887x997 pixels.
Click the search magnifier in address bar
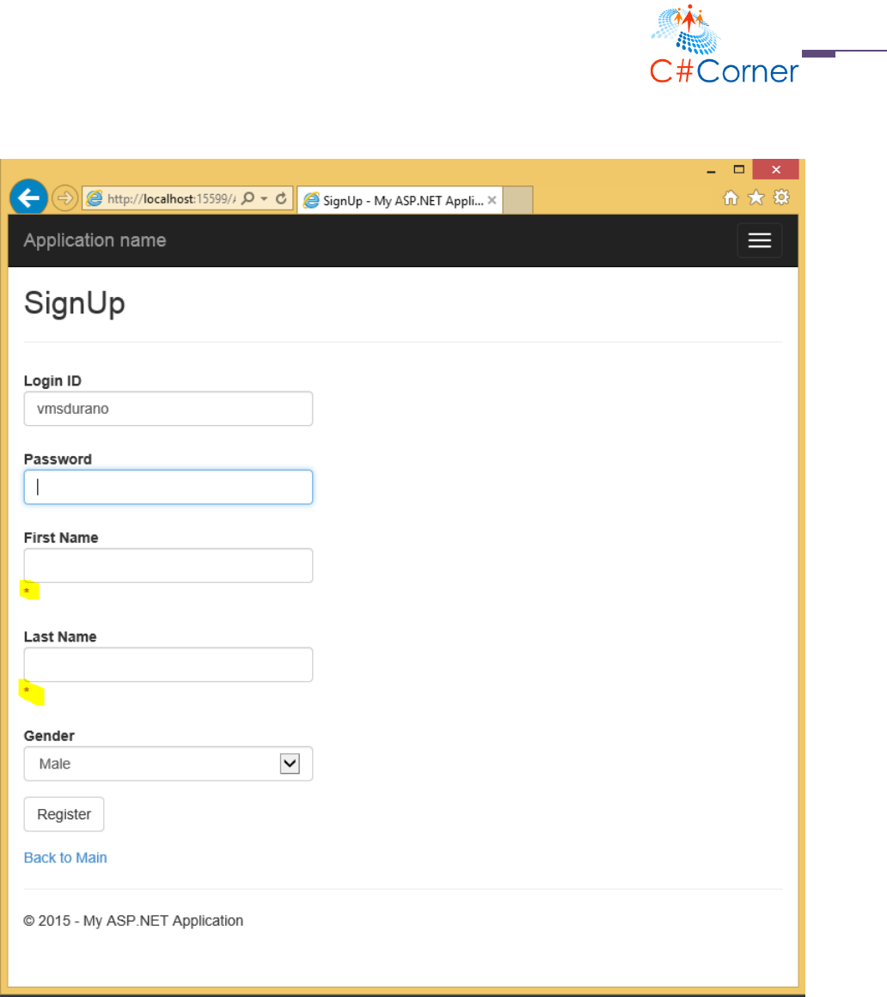click(248, 198)
